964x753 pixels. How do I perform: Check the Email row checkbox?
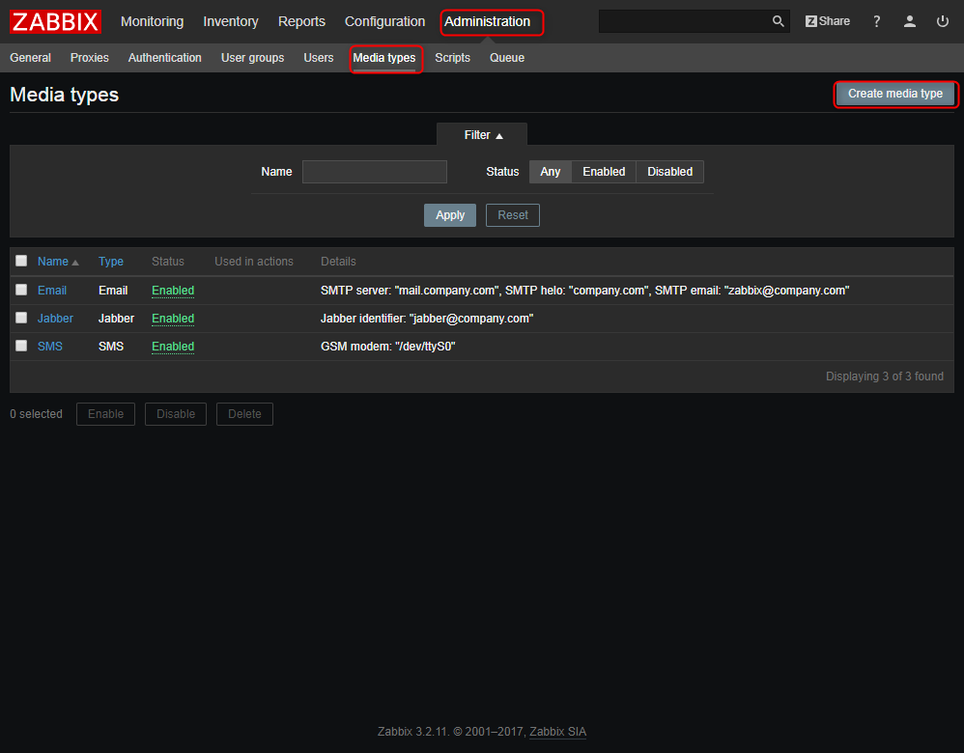click(x=21, y=290)
